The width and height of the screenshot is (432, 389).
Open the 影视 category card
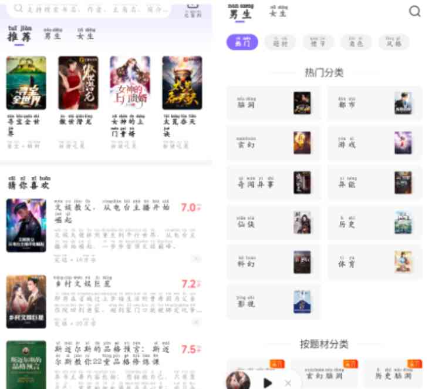pos(274,301)
